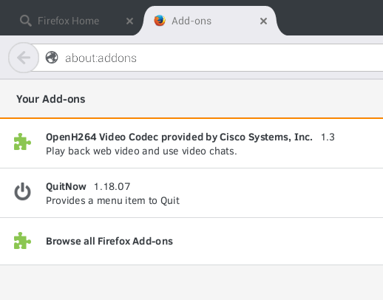Click the back arrow button
The height and width of the screenshot is (300, 383).
[x=24, y=58]
